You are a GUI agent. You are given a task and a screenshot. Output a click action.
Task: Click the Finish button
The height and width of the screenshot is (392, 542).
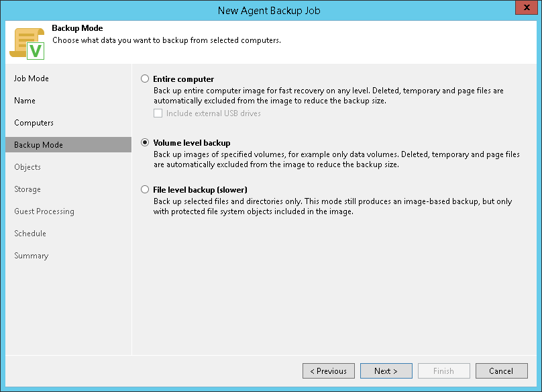coord(444,371)
